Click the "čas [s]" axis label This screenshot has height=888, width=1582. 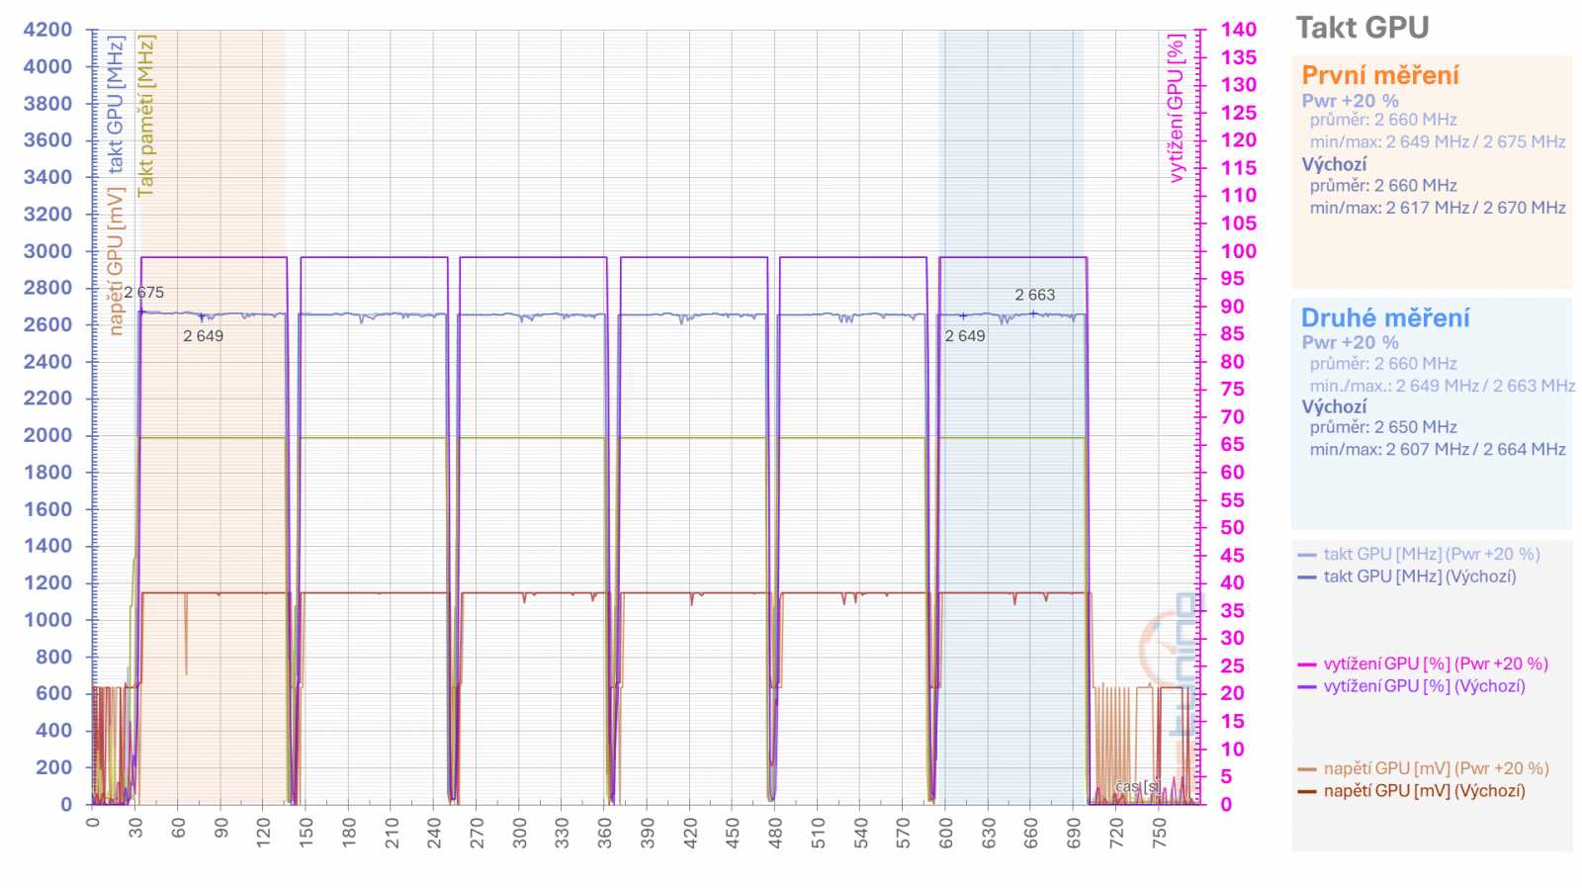[x=1138, y=787]
